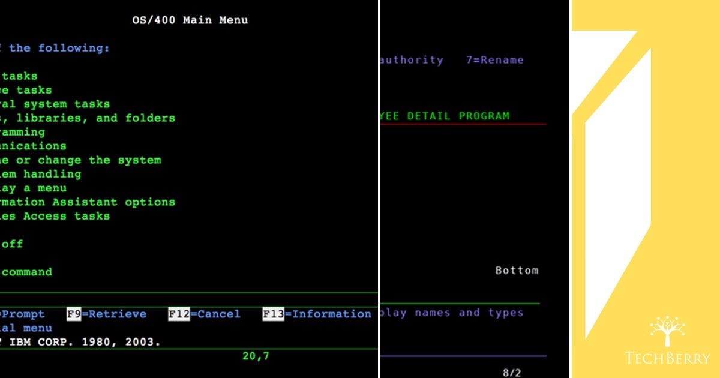Click the 'authority' text in right terminal
This screenshot has height=378, width=720.
tap(412, 60)
